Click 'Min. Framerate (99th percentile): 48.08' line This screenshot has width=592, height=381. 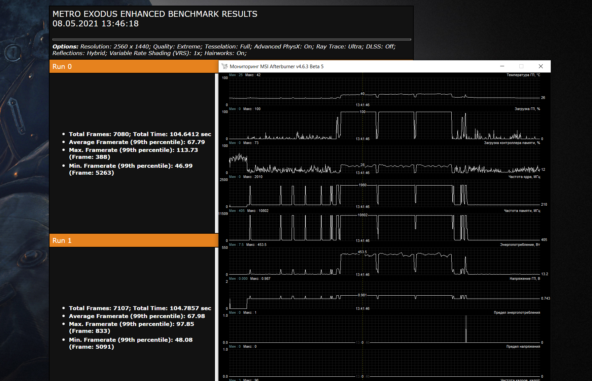pos(131,343)
